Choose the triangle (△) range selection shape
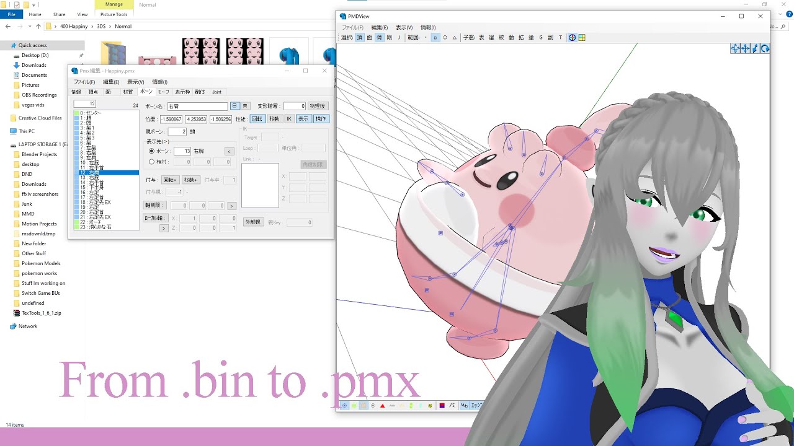This screenshot has height=446, width=794. point(455,37)
